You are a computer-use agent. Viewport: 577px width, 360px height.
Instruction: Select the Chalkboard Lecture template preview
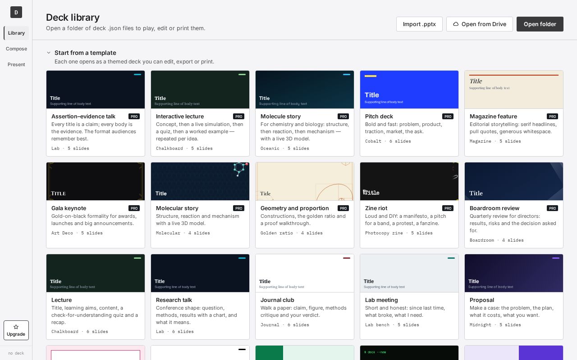(x=96, y=273)
